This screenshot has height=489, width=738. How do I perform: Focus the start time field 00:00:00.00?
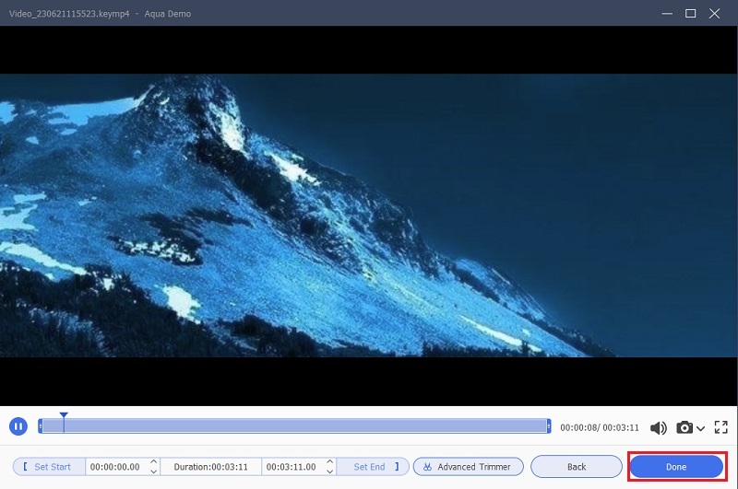[x=115, y=467]
